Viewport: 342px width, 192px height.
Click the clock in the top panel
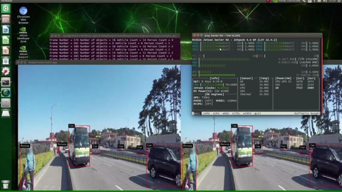[332, 1]
